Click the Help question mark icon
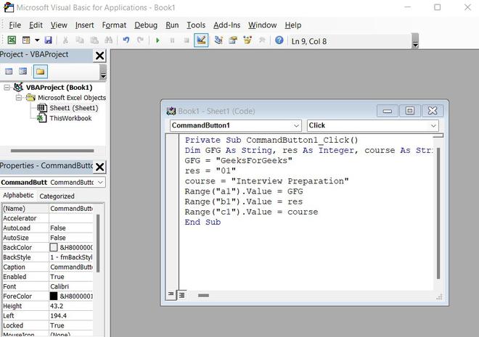The width and height of the screenshot is (479, 337). pos(279,40)
